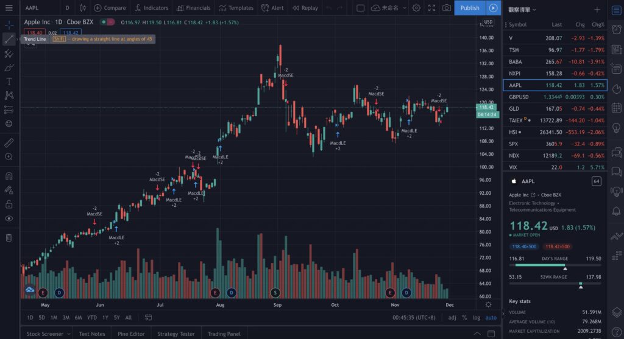The height and width of the screenshot is (339, 624).
Task: Select the 1M time range
Action: click(x=54, y=318)
